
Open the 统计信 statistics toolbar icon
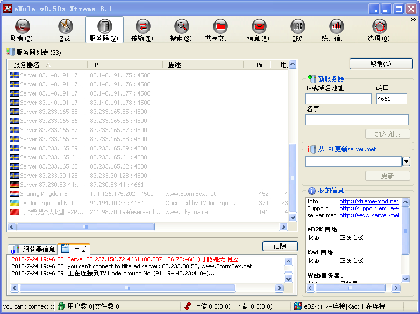pyautogui.click(x=337, y=26)
